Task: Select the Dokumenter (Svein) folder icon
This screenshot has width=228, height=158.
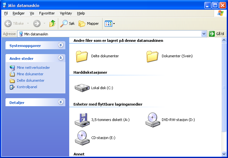Action: (152, 56)
